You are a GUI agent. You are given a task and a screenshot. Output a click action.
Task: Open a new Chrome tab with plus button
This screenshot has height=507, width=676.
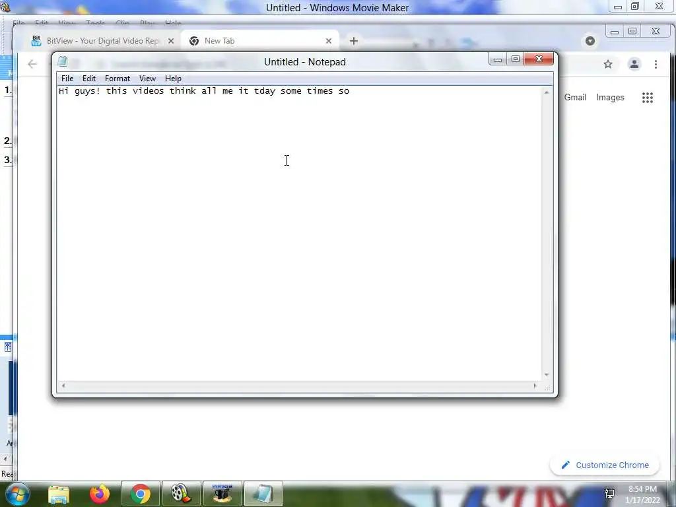(x=354, y=41)
